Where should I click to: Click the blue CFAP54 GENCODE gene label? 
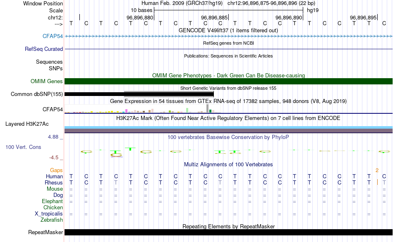[x=53, y=36]
